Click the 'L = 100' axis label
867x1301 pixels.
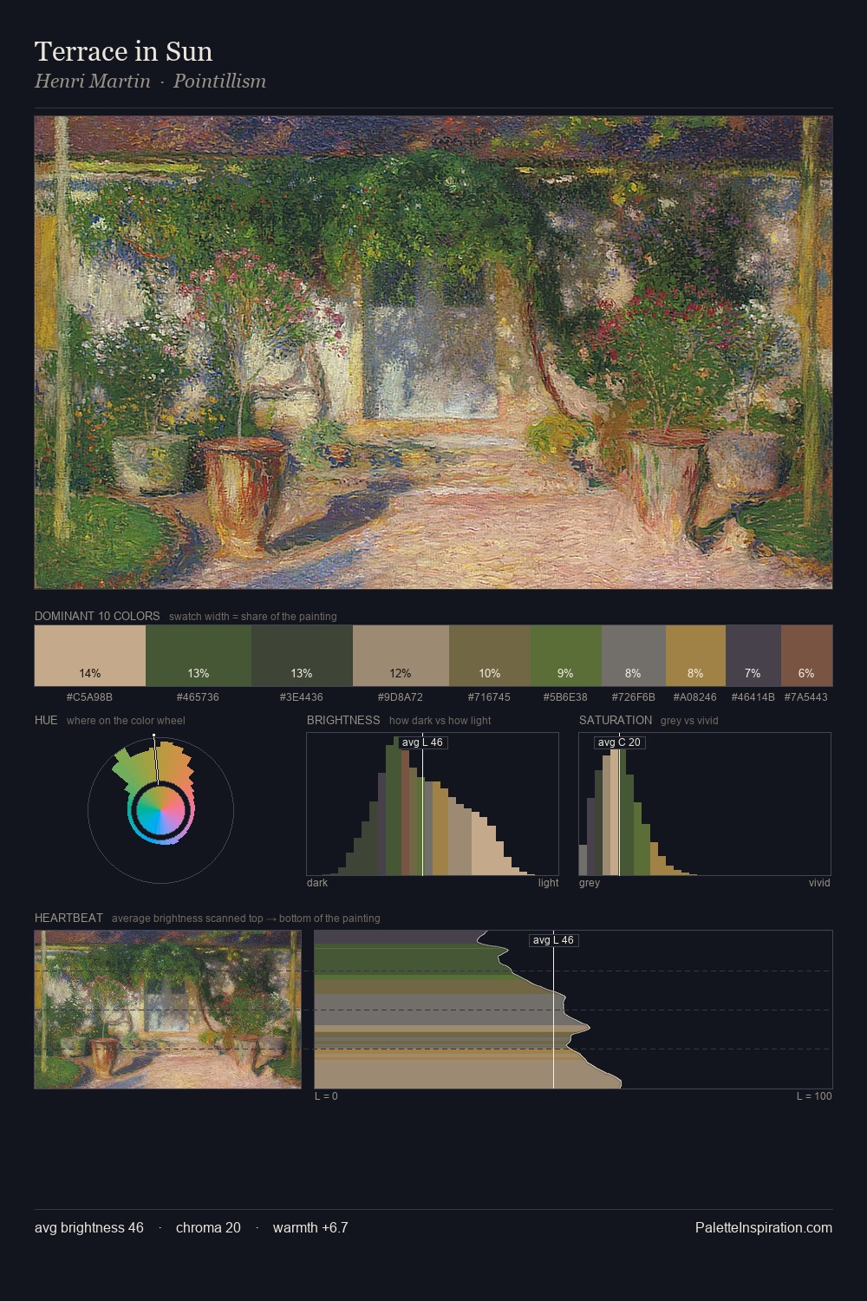(x=814, y=1096)
